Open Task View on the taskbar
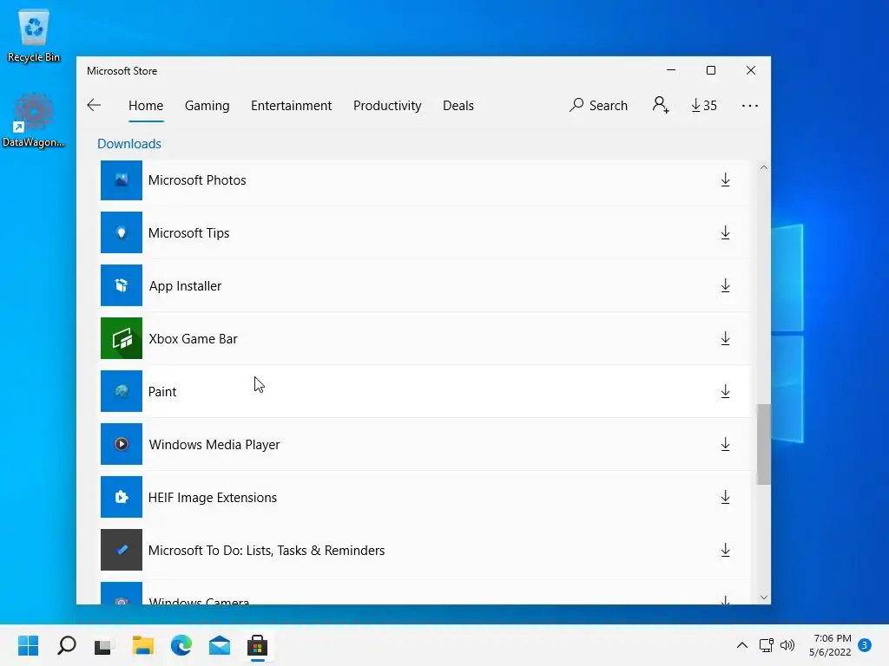 (x=104, y=645)
